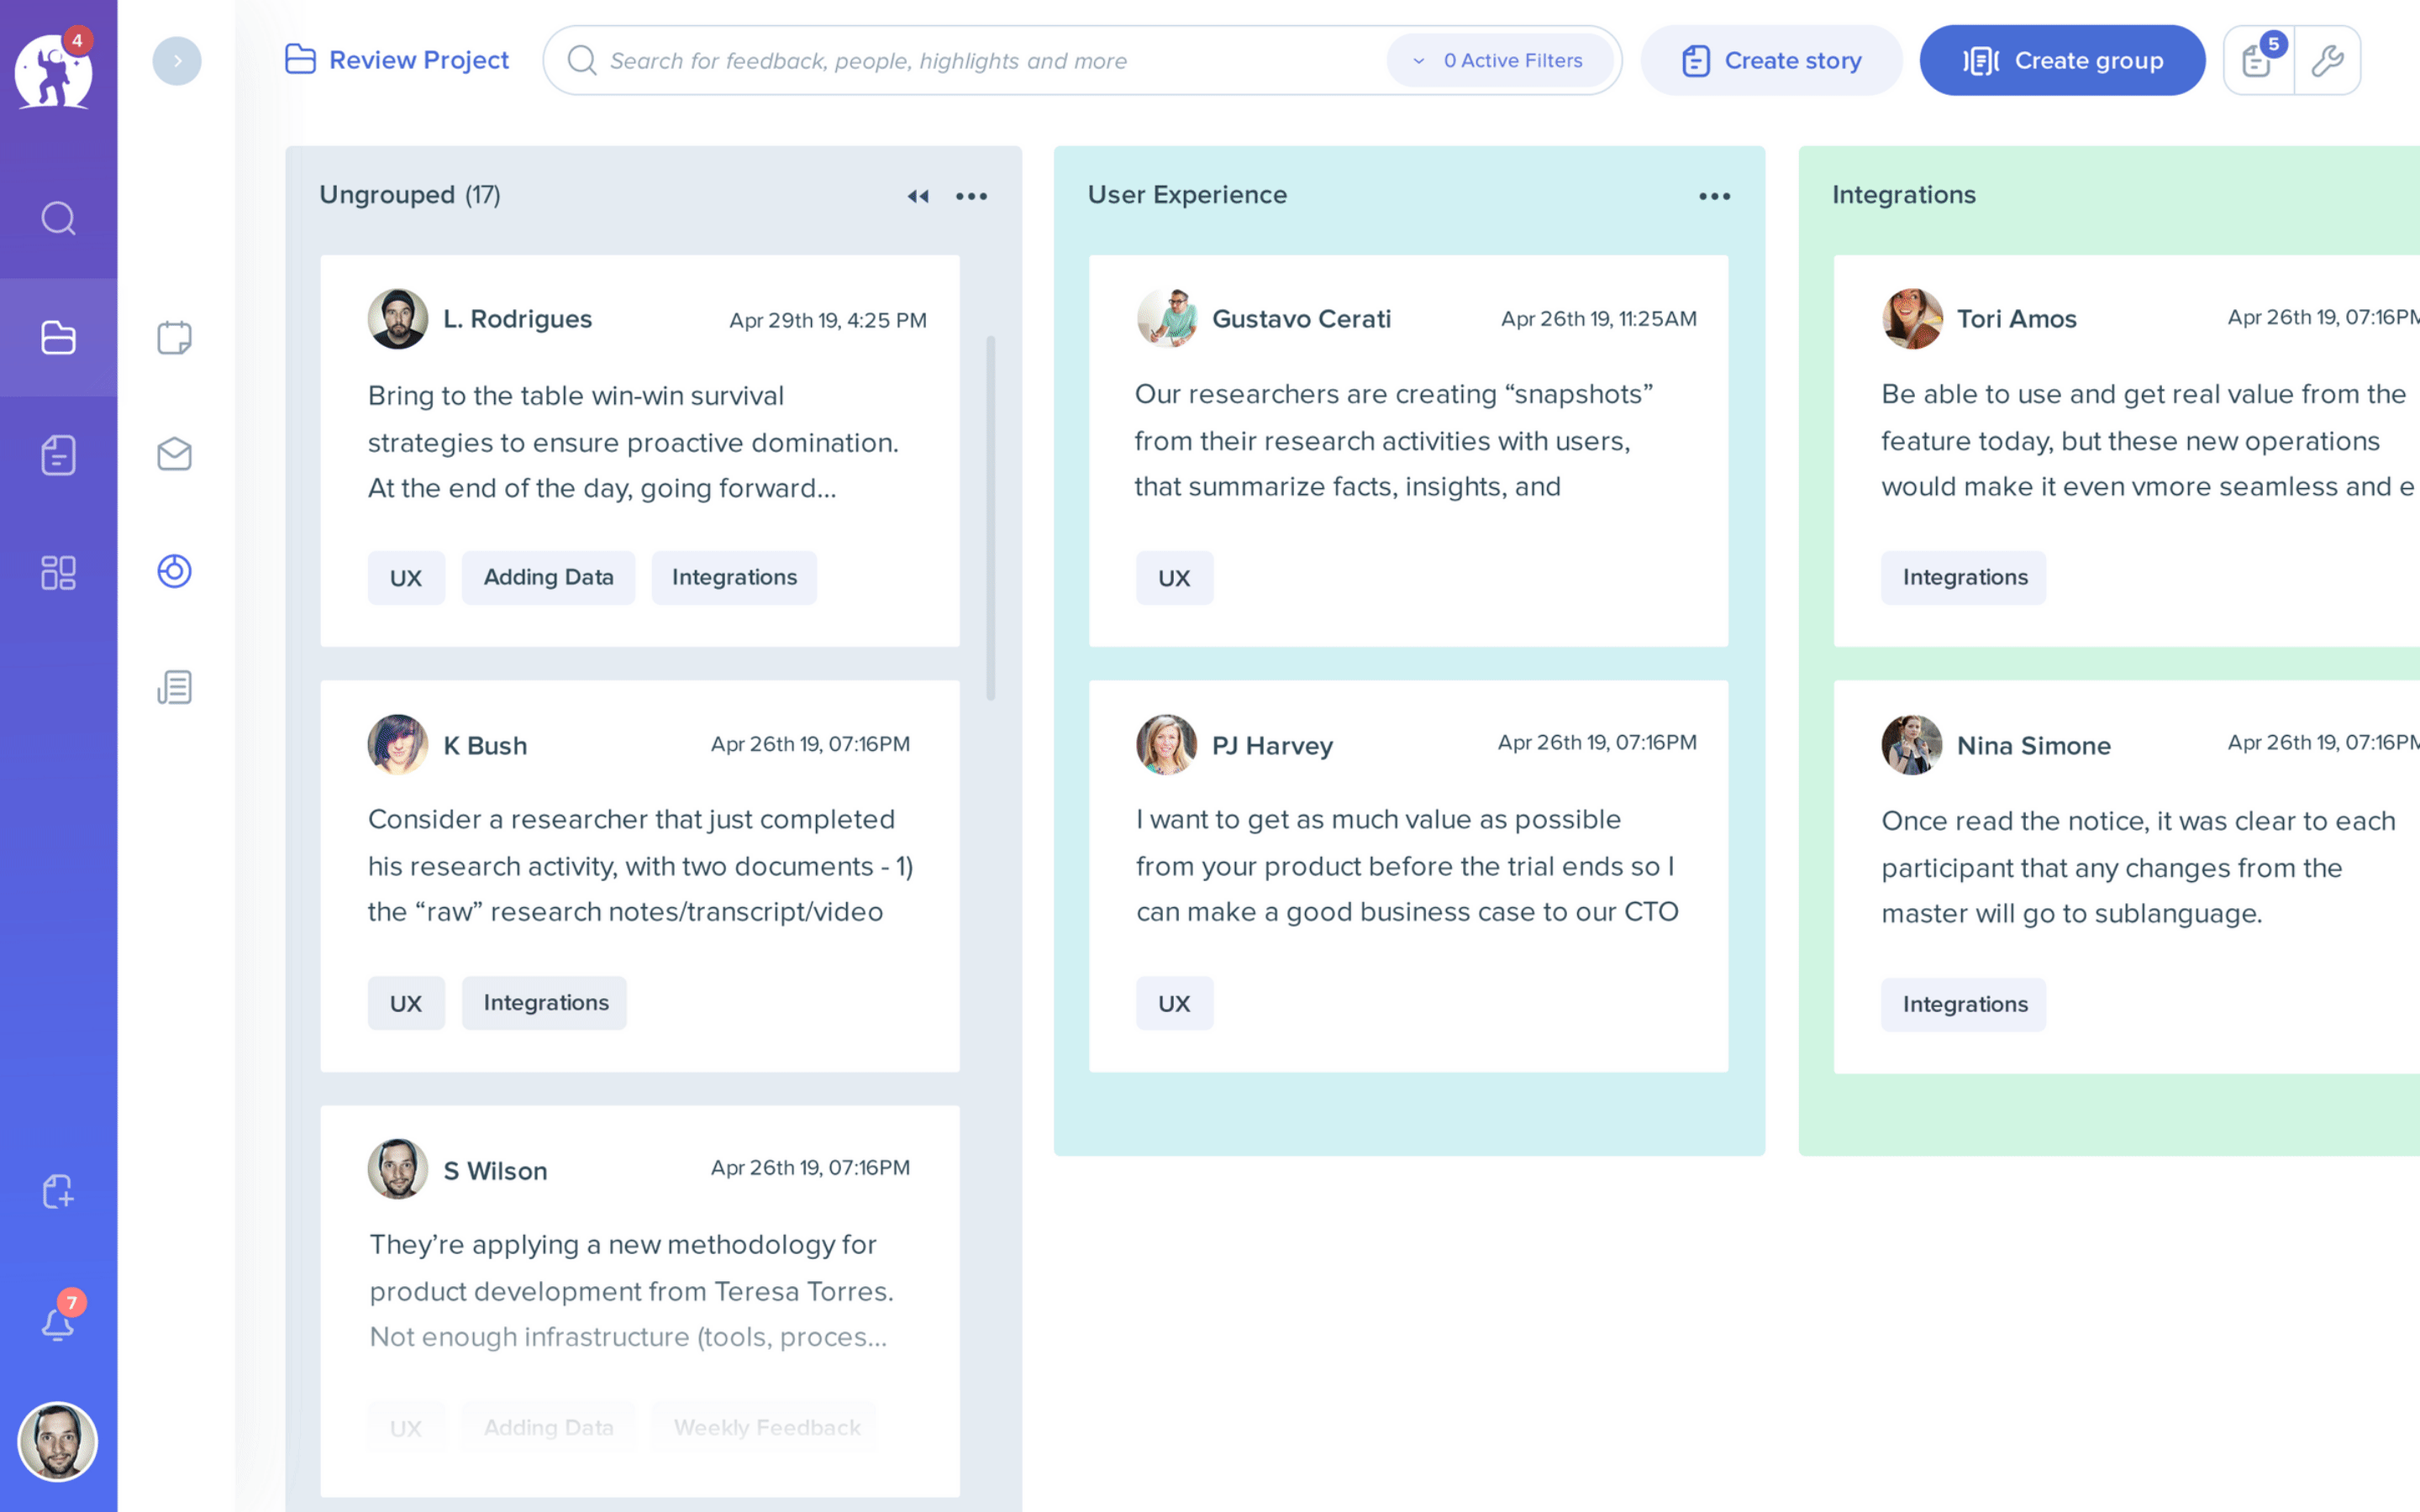Click the Create group button

tap(2062, 61)
